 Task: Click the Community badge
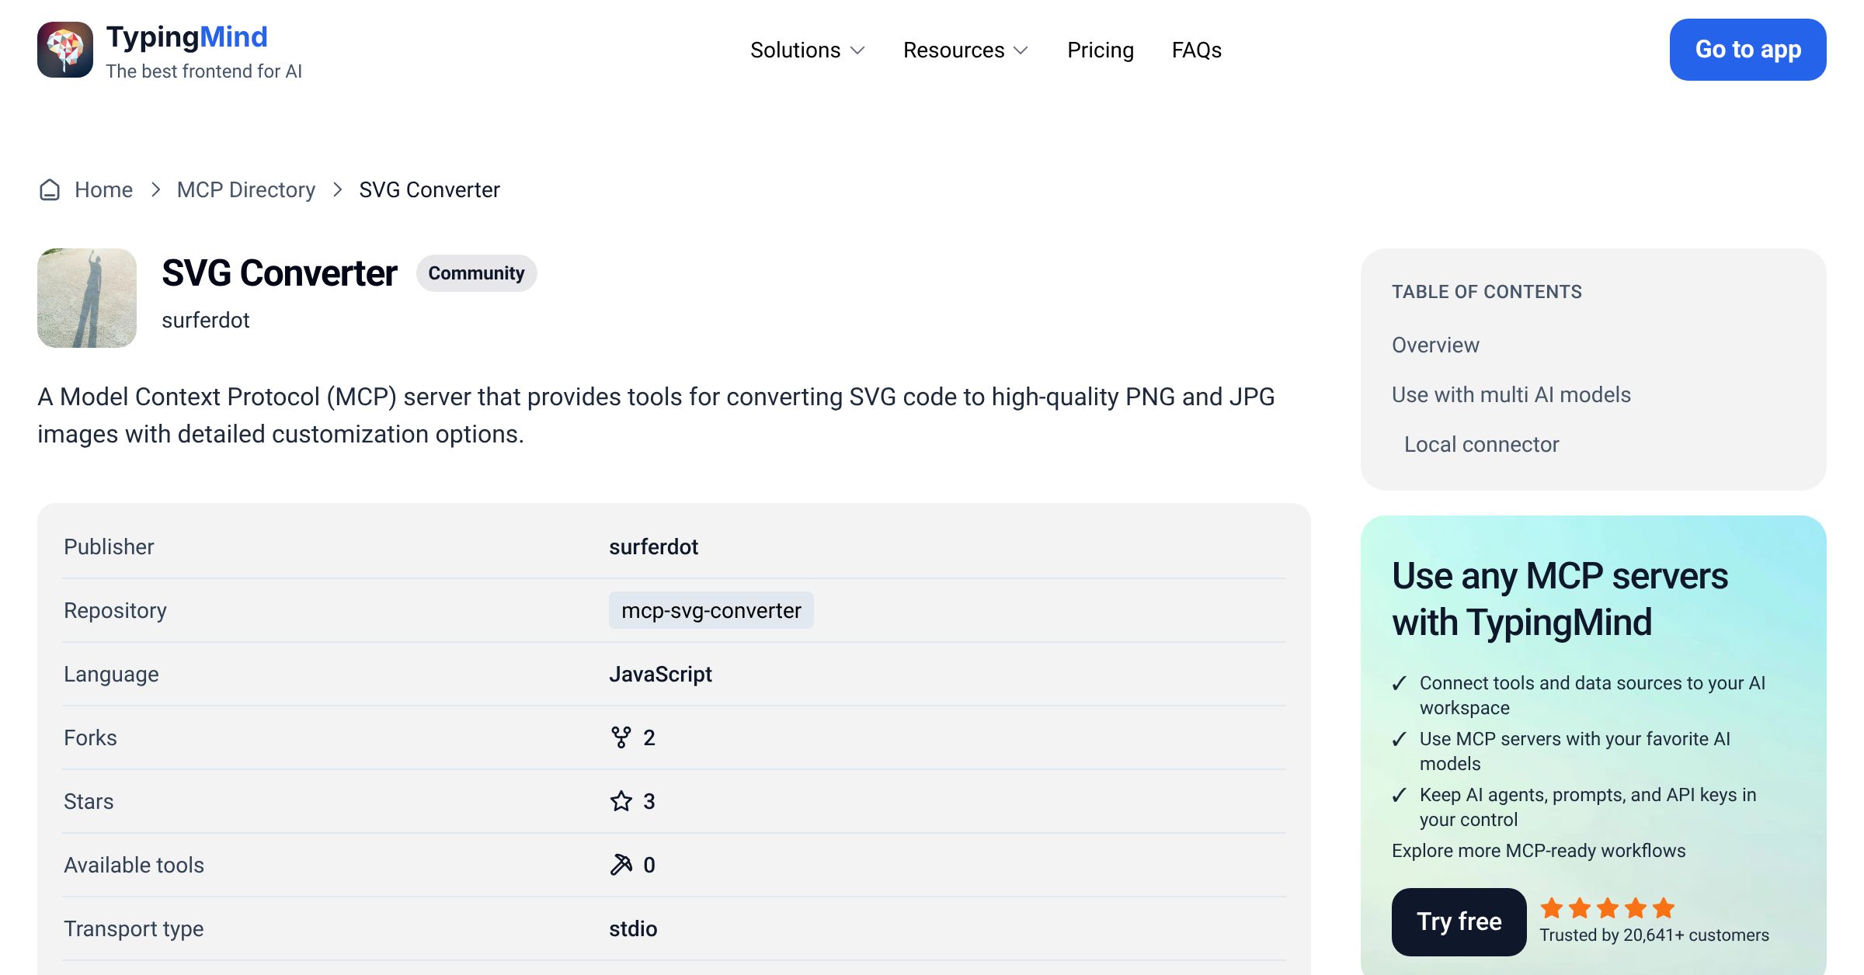(x=477, y=273)
